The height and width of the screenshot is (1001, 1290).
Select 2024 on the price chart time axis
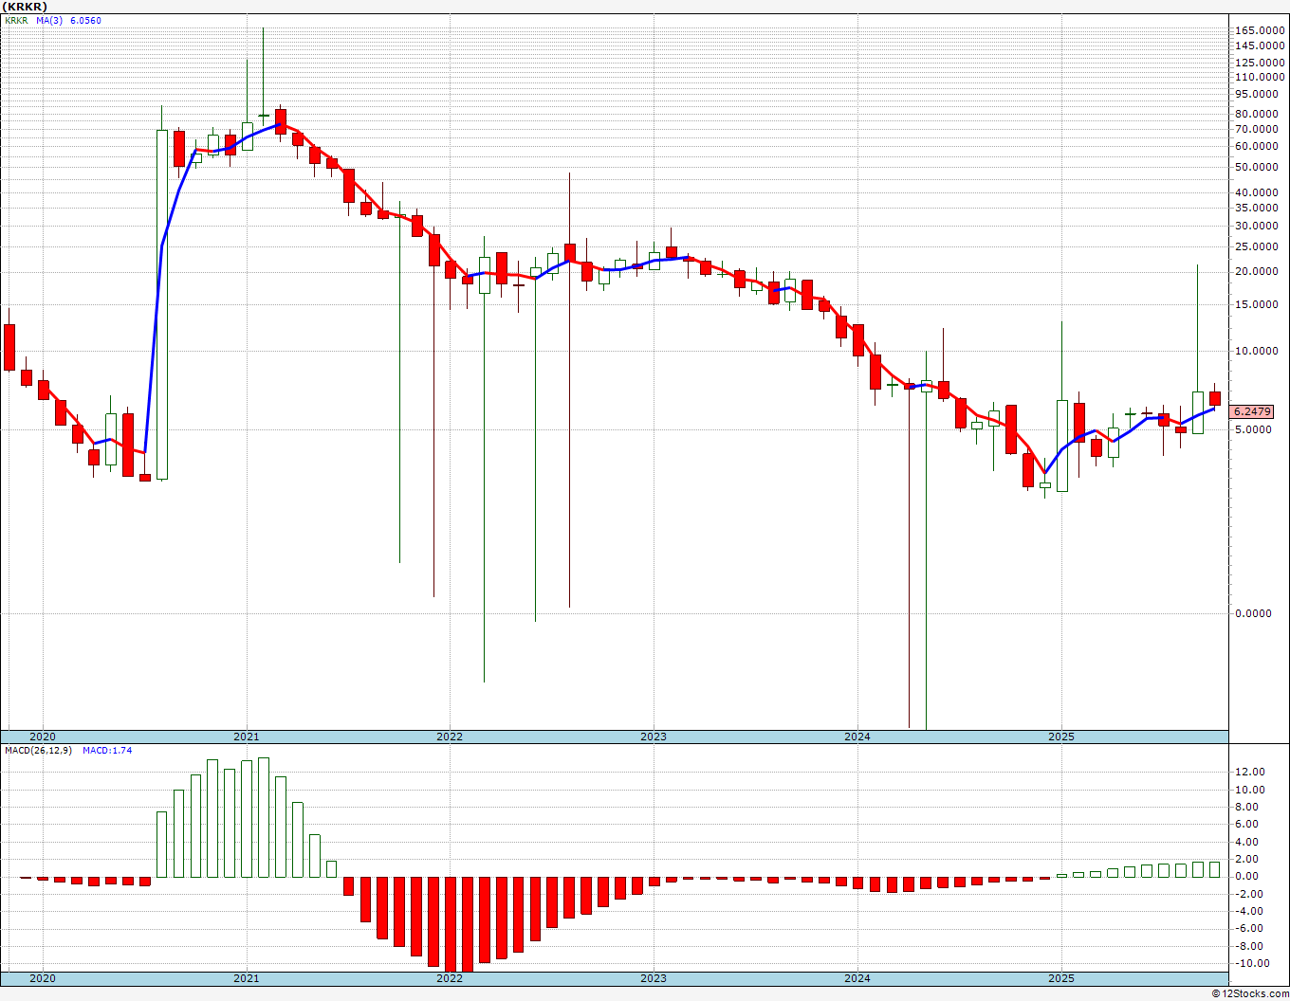[x=857, y=737]
